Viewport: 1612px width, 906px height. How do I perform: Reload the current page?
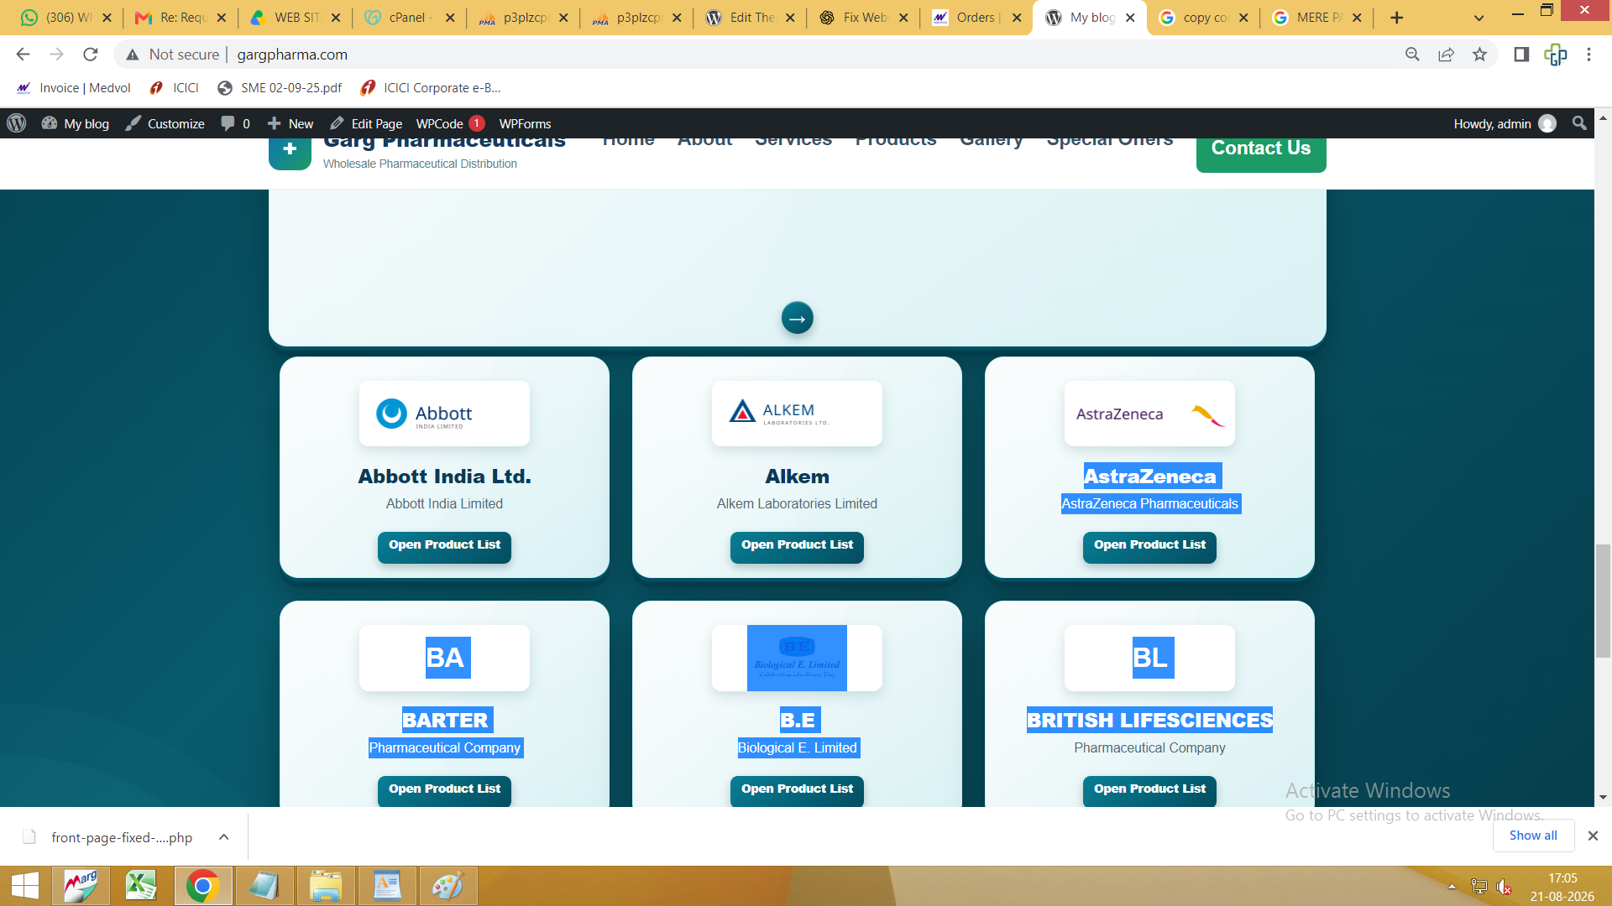point(91,55)
